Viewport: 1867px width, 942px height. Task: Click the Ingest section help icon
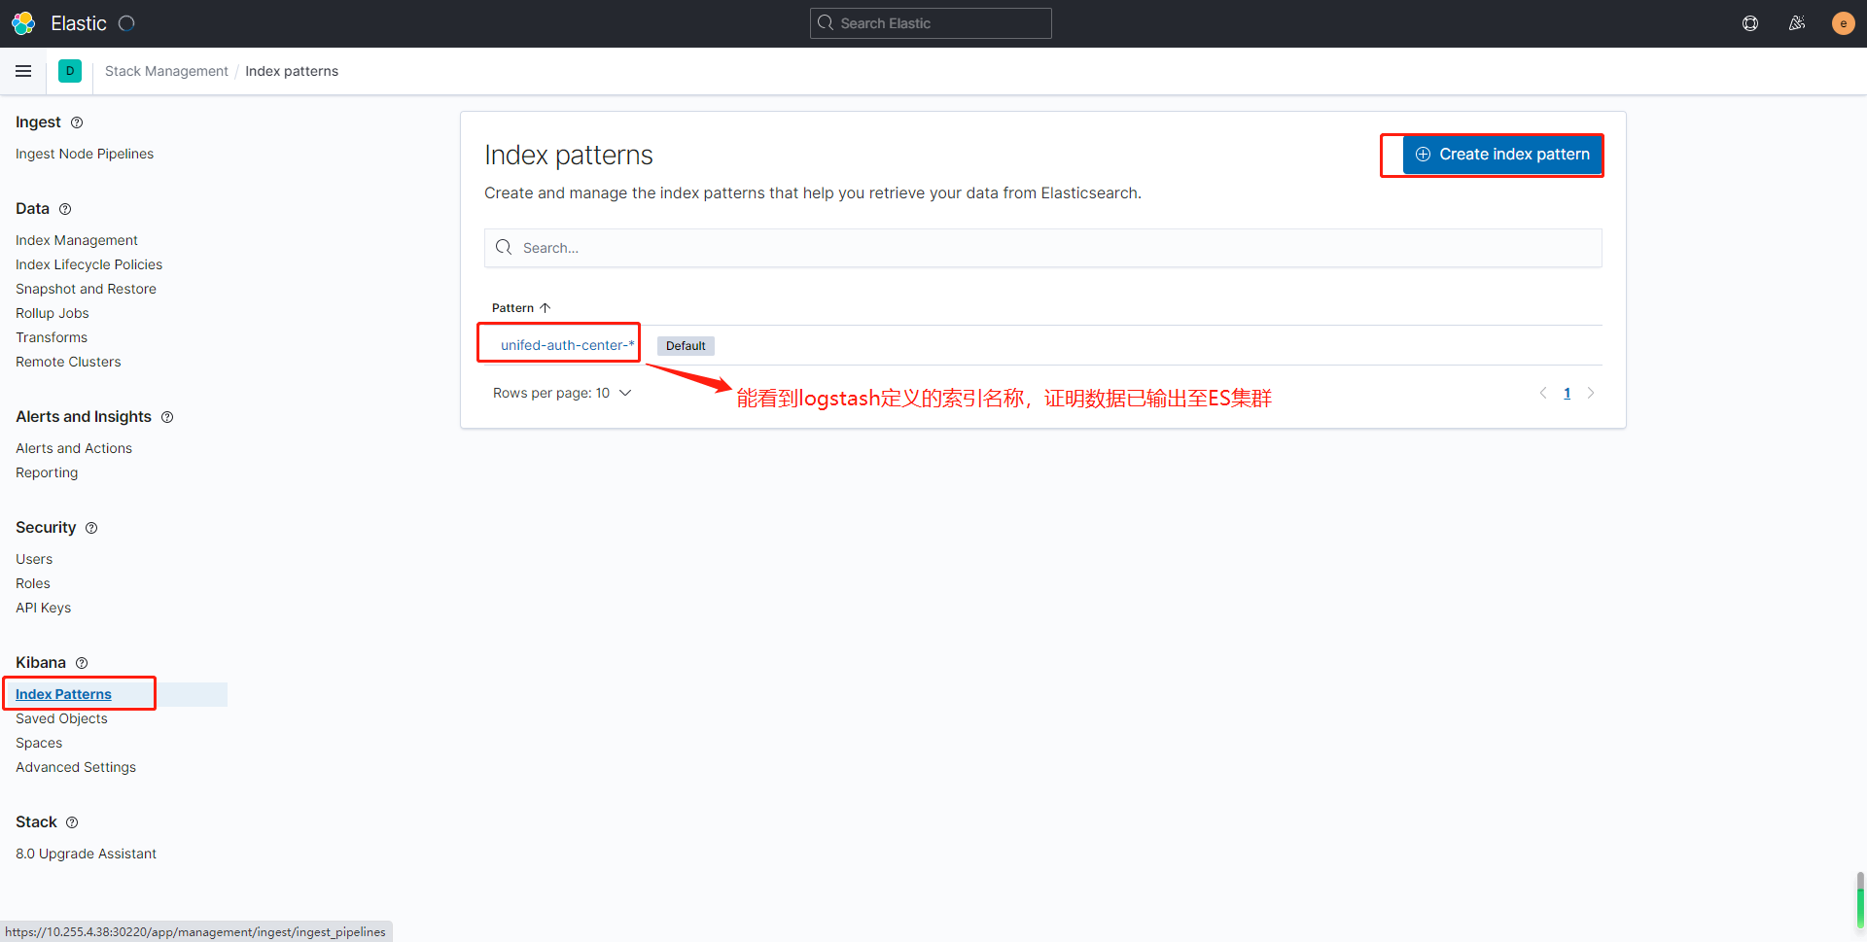click(77, 122)
